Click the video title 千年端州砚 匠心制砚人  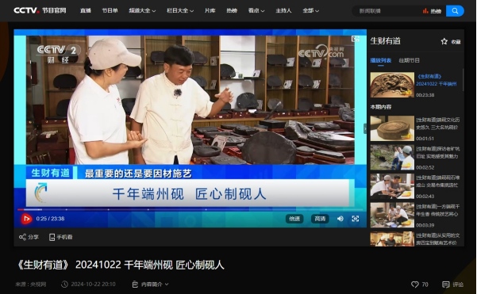[x=175, y=265]
